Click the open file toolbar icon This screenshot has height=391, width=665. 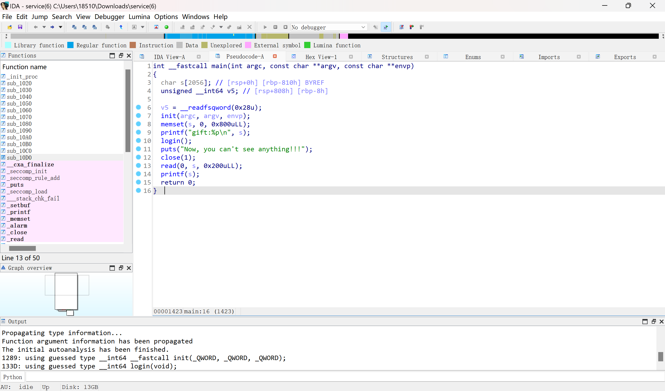(10, 27)
